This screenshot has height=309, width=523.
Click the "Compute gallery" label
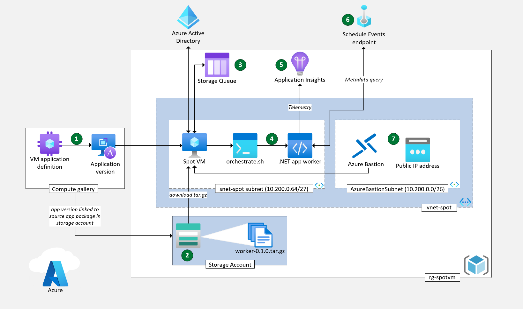point(73,189)
